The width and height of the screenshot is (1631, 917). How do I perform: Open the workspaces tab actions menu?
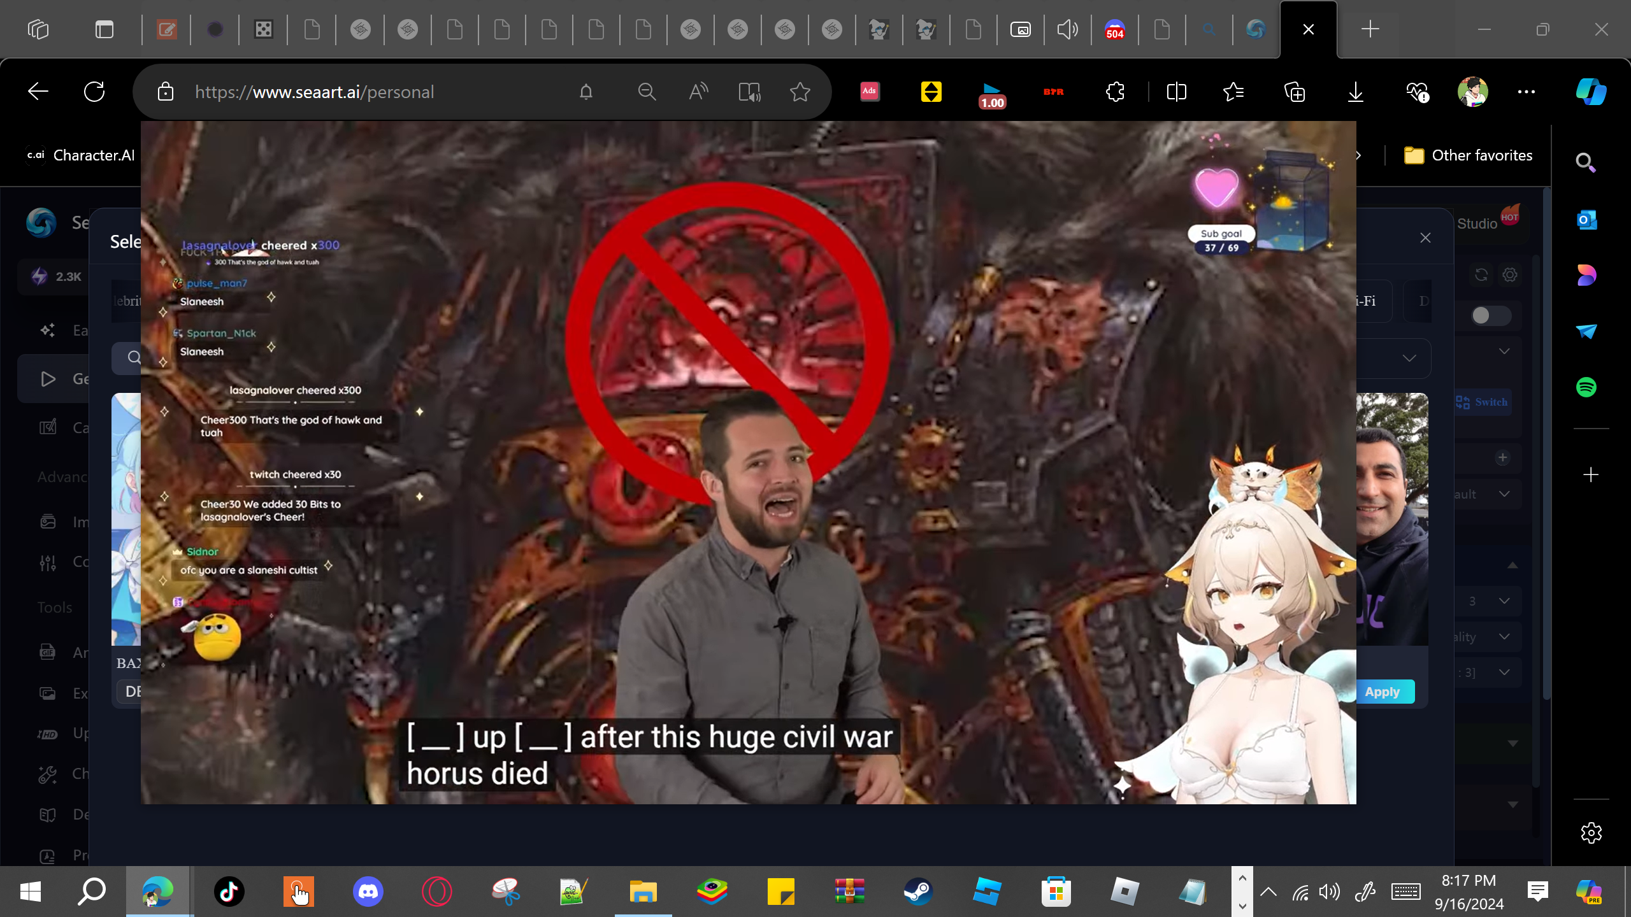38,29
